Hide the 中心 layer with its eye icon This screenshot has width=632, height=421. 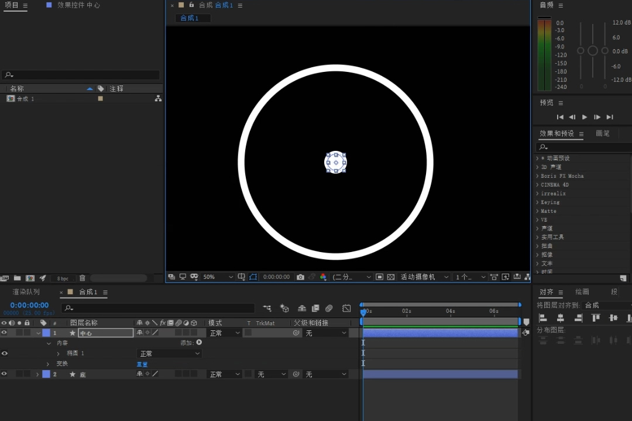tap(4, 333)
